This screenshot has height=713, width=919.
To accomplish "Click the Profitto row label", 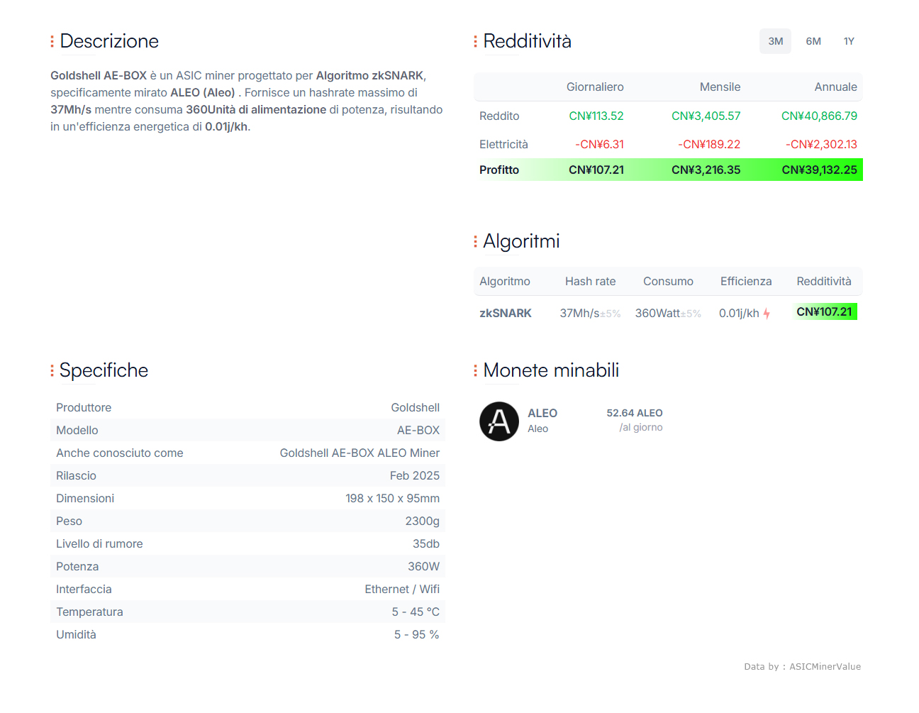I will [x=499, y=170].
